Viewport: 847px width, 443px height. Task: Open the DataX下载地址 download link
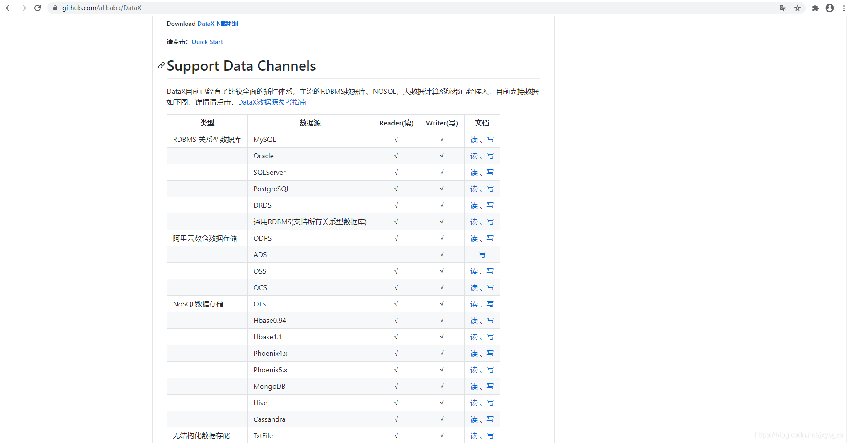coord(218,24)
